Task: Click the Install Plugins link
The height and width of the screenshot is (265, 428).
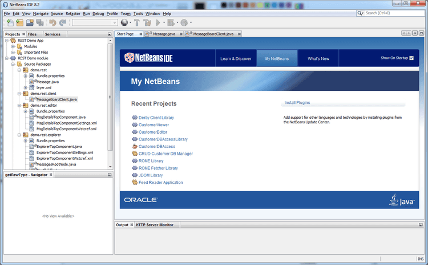Action: (297, 103)
